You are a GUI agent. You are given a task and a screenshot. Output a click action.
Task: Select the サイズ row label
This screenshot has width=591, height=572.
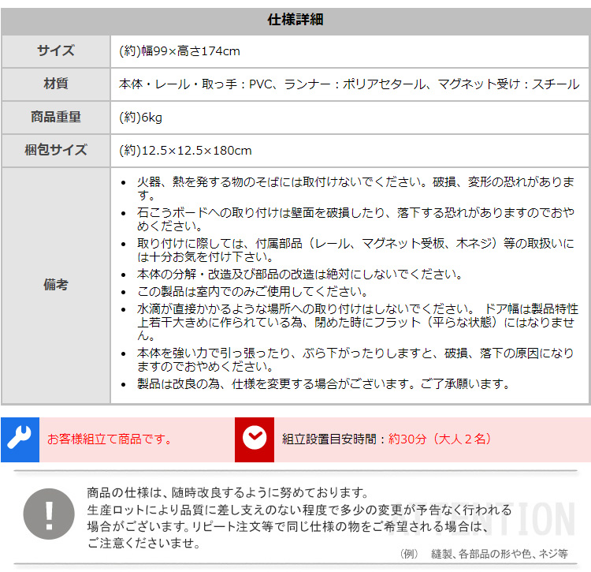[x=56, y=51]
